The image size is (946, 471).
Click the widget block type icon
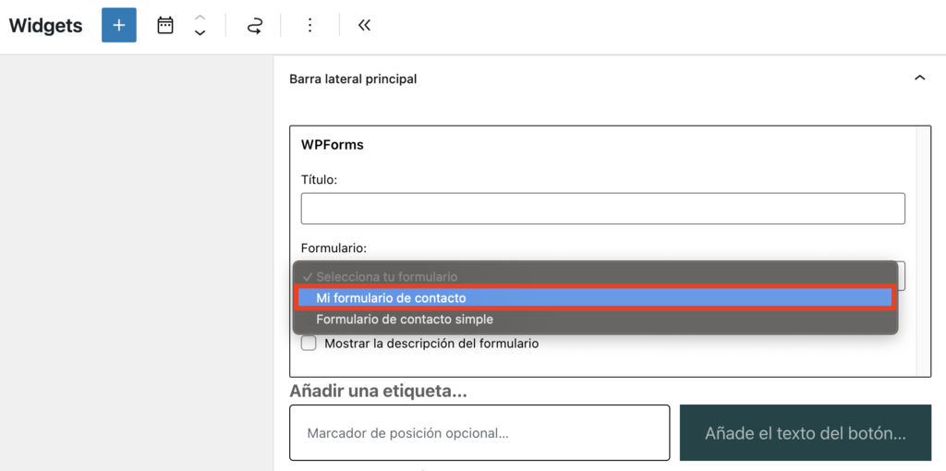(165, 25)
